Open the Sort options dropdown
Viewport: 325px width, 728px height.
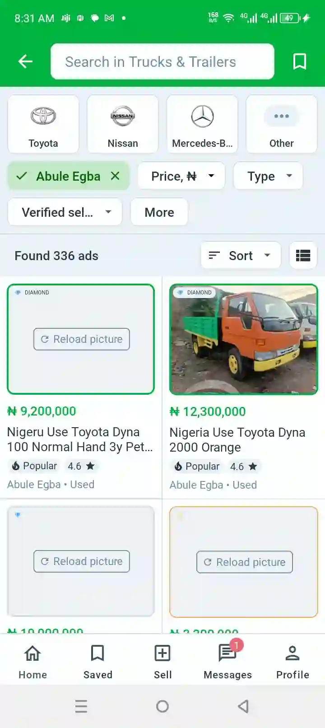[x=241, y=256]
